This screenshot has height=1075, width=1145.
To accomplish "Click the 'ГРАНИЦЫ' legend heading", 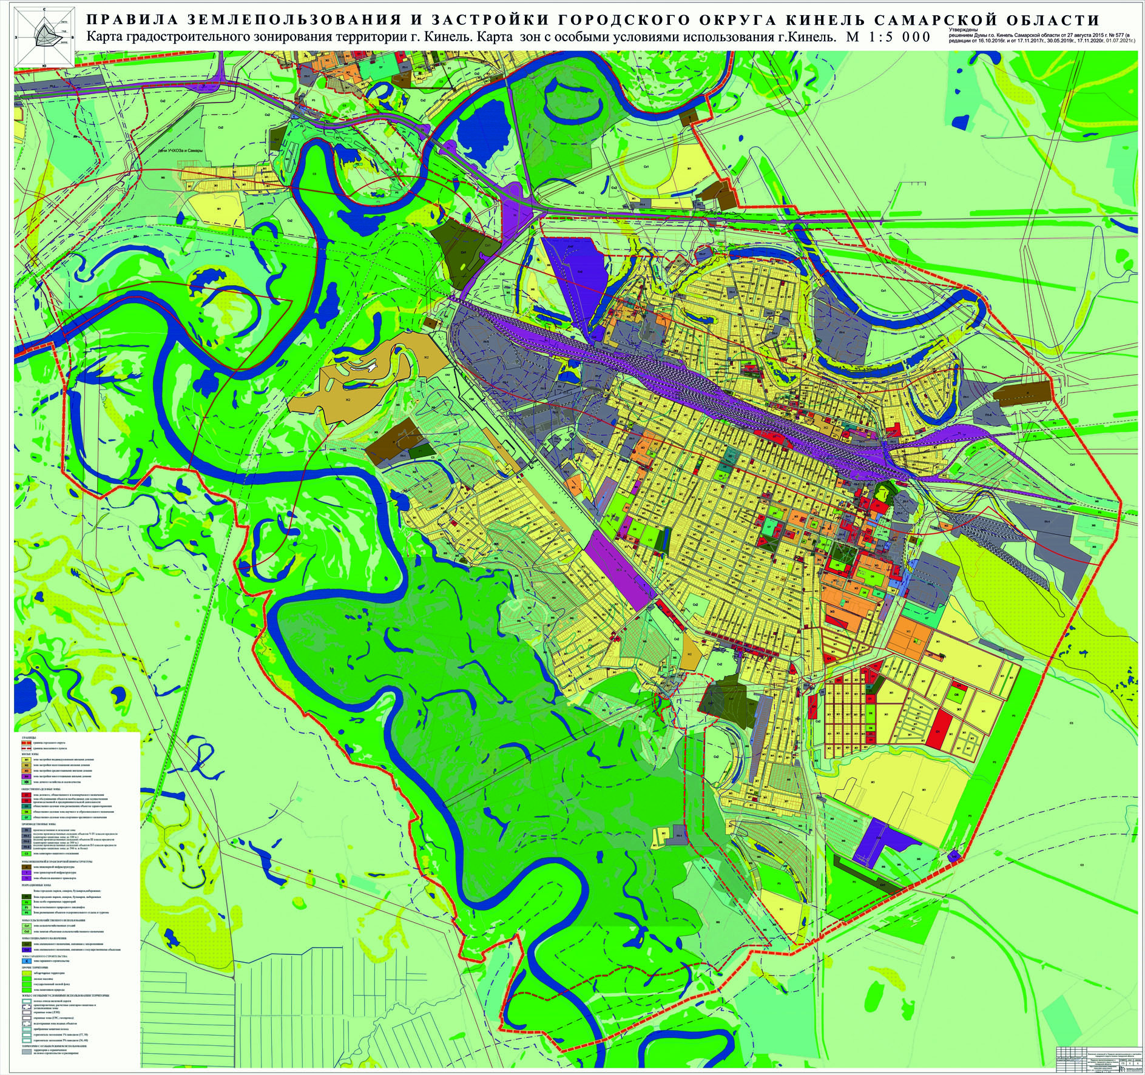I will [29, 738].
